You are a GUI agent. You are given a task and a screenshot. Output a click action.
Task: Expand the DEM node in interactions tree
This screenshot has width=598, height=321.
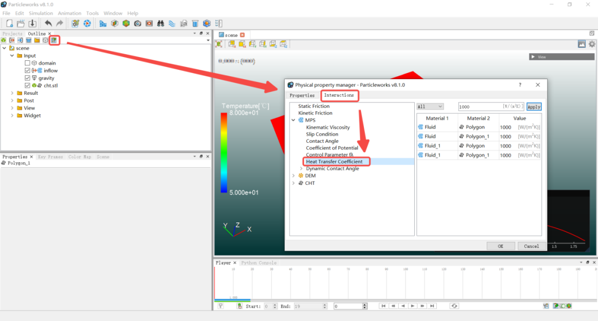coord(293,175)
